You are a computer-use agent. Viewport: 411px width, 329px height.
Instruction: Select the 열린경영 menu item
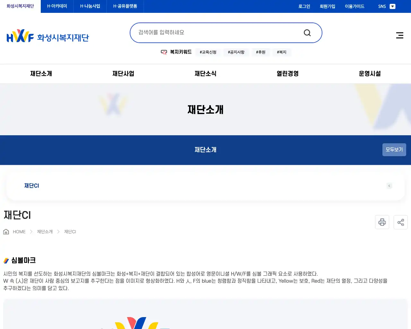tap(287, 74)
